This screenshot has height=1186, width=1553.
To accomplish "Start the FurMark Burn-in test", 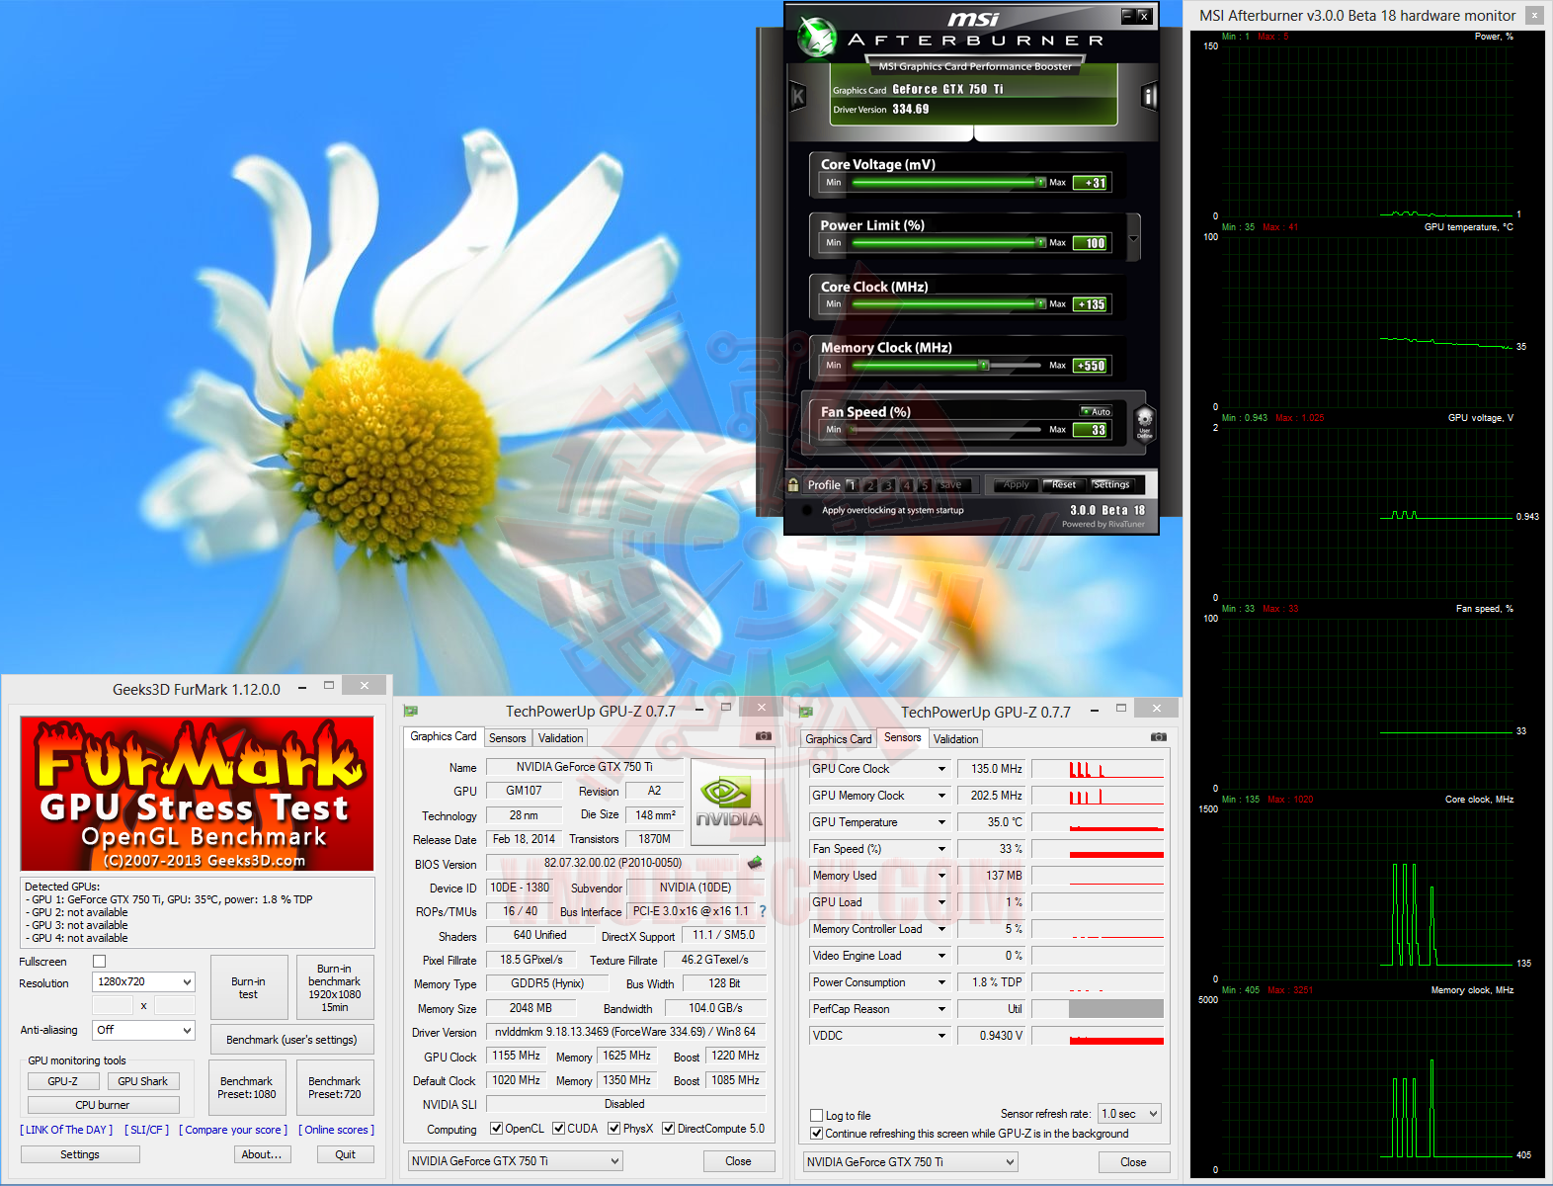I will 249,987.
